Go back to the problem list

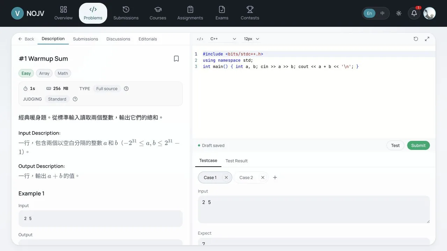click(26, 39)
